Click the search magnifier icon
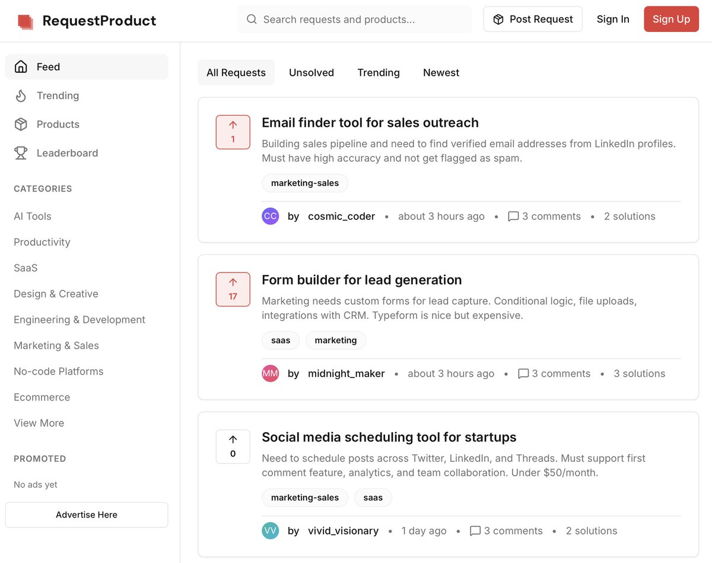This screenshot has width=712, height=563. tap(251, 19)
